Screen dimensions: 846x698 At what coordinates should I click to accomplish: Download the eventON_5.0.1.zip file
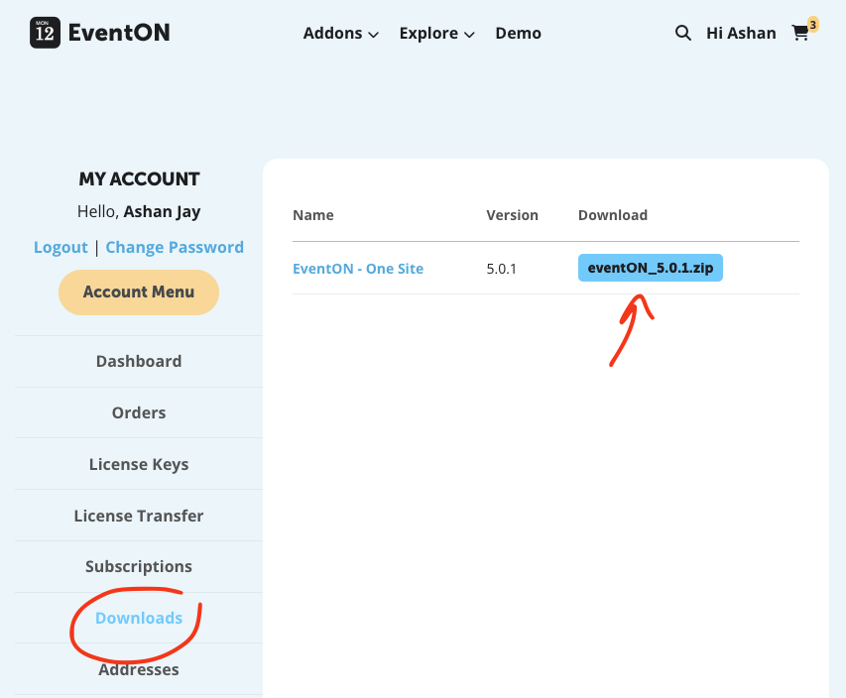pos(650,269)
